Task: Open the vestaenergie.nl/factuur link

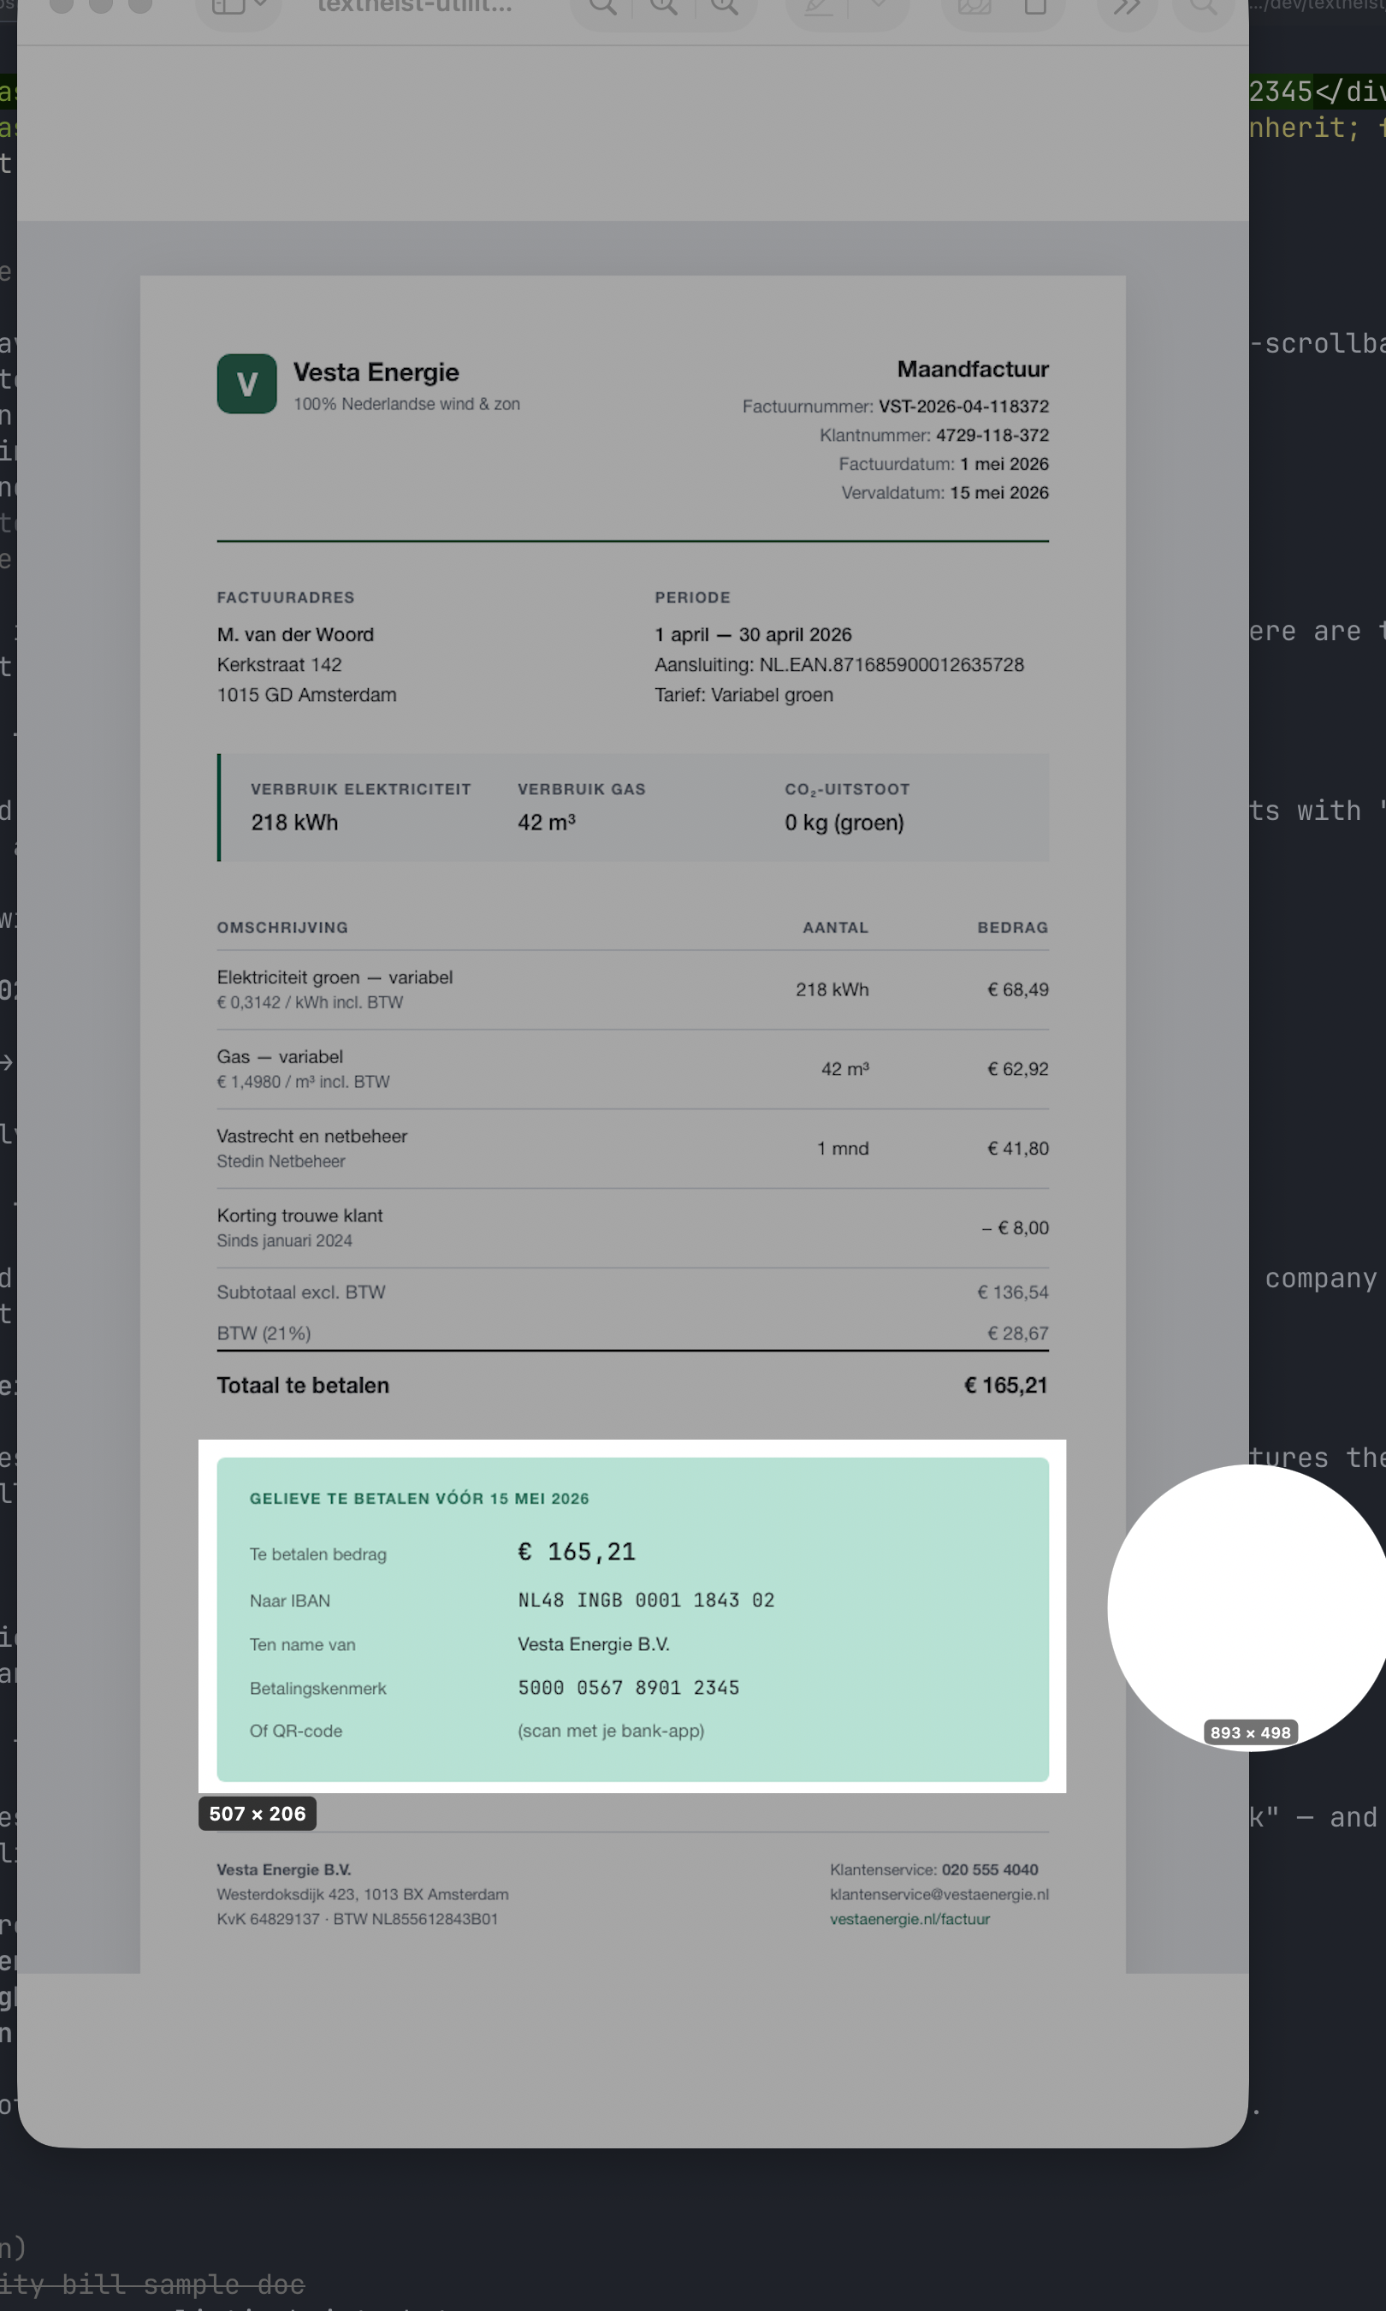Action: pyautogui.click(x=909, y=1919)
